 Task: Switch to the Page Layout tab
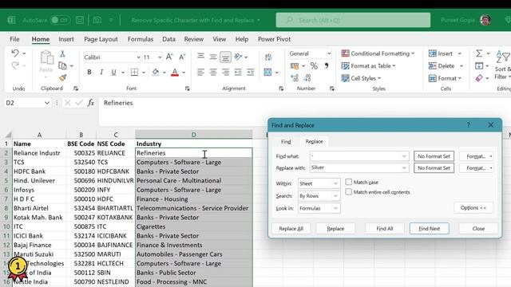click(101, 39)
